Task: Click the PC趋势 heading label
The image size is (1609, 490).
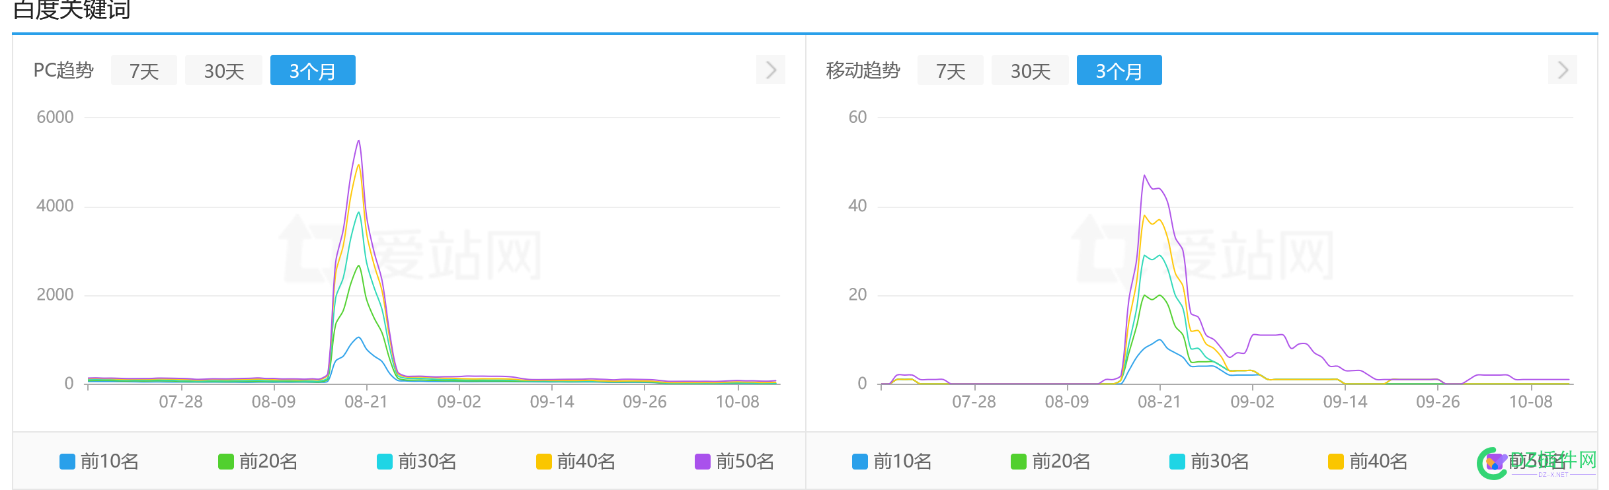Action: 63,70
